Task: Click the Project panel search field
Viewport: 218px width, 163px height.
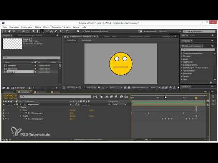Action: pos(31,58)
